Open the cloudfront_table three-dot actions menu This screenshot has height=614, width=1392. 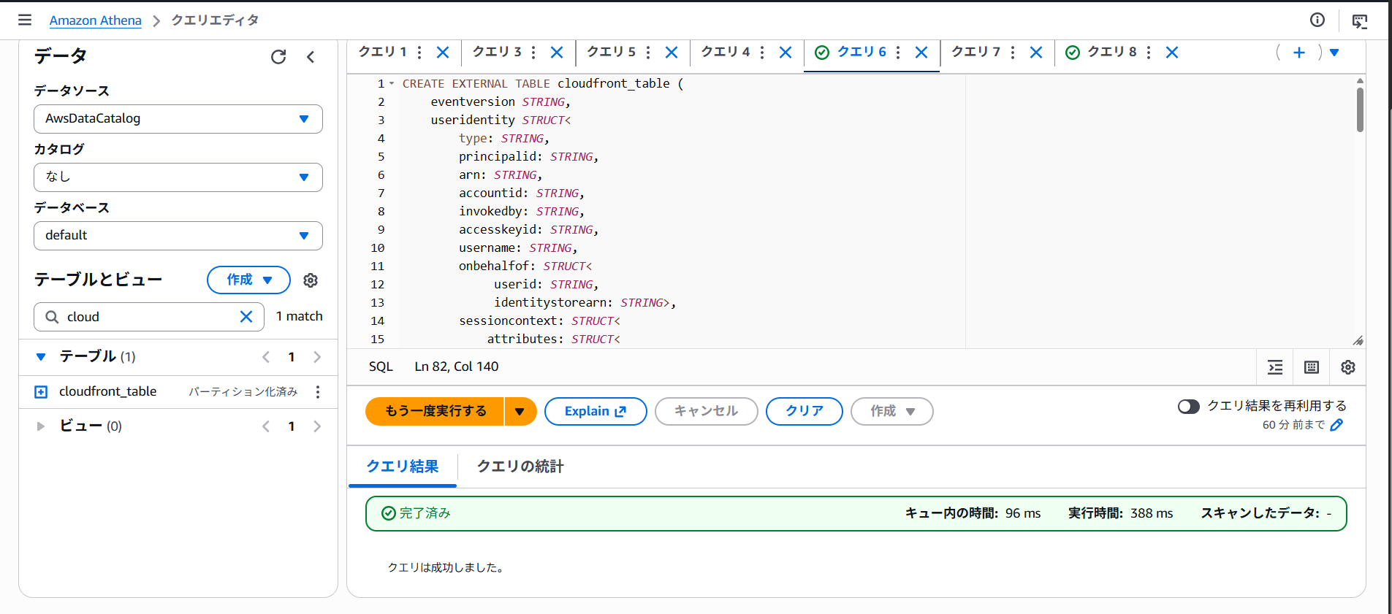(x=318, y=392)
